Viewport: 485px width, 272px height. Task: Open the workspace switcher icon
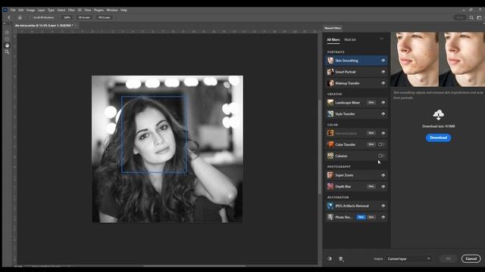coord(479,17)
